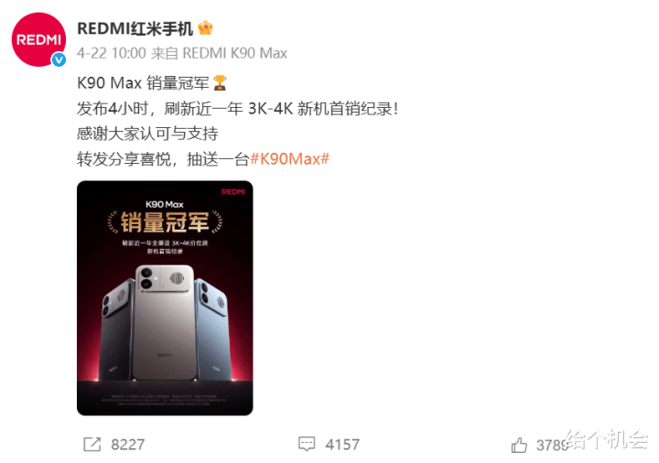
Task: Click the comment count 4157
Action: click(x=342, y=445)
